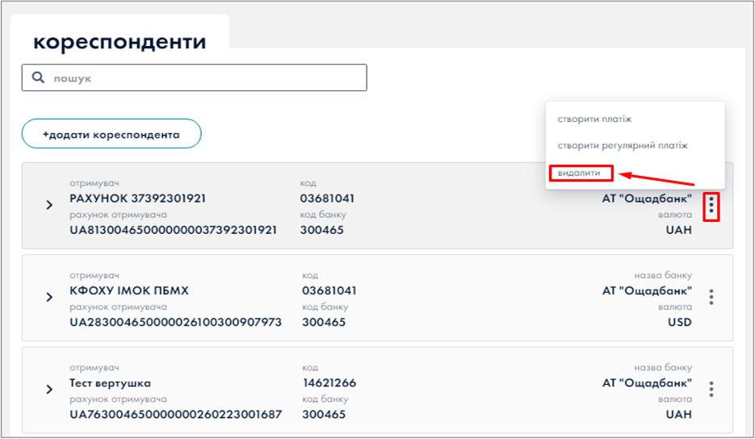Click the magnifier icon in search box
Image resolution: width=755 pixels, height=439 pixels.
pos(37,78)
